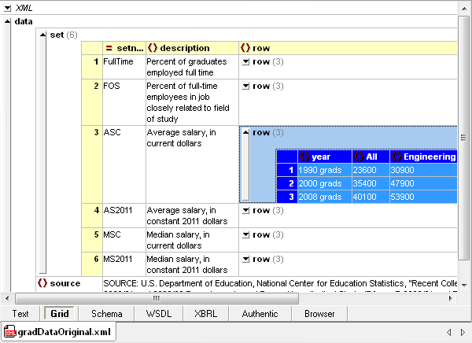Expand row (3) in the MS2011 entry
This screenshot has width=472, height=343.
[245, 258]
